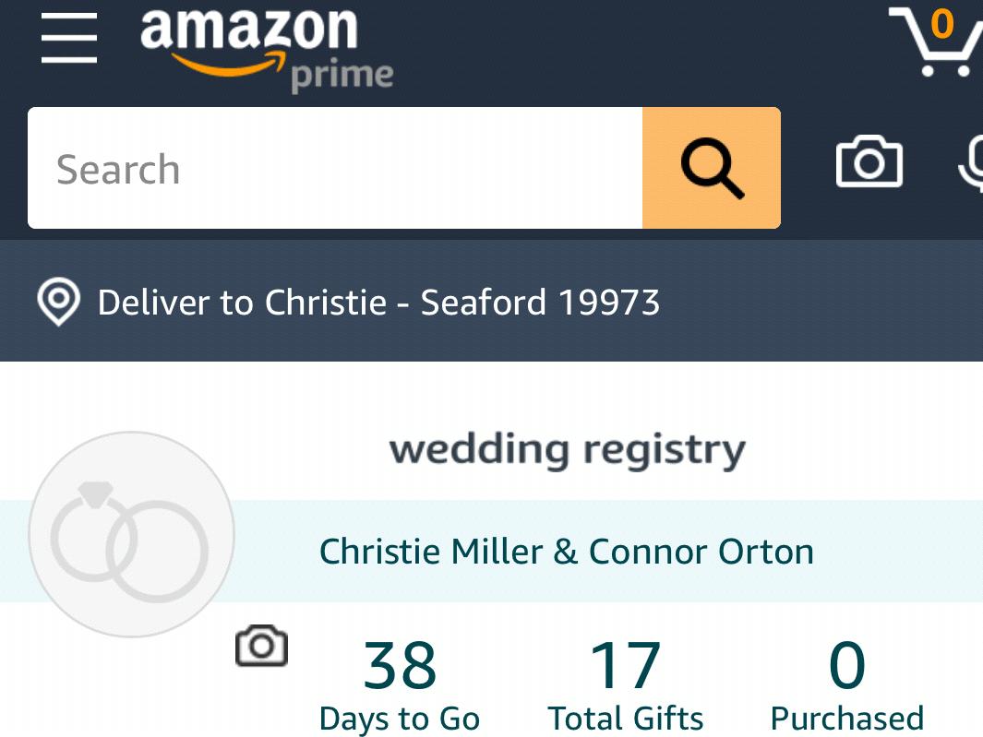The height and width of the screenshot is (737, 983).
Task: Open the shopping cart
Action: 935,42
